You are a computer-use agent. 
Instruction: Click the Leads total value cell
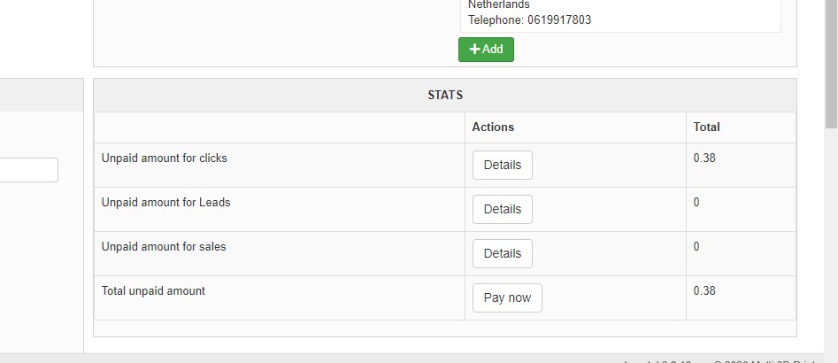click(x=696, y=203)
